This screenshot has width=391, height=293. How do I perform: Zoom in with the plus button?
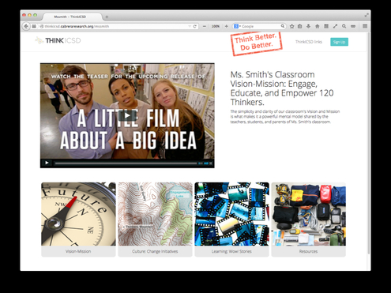pyautogui.click(x=227, y=26)
